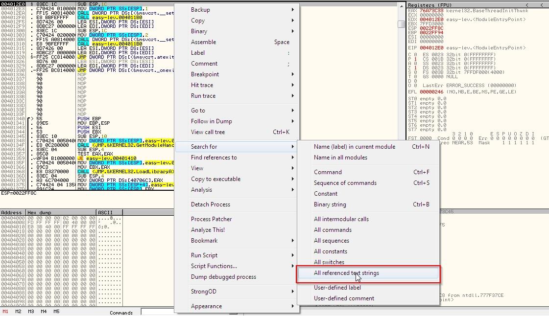Search Name (label) in current module
Viewport: 549px width, 316px height.
[368, 147]
